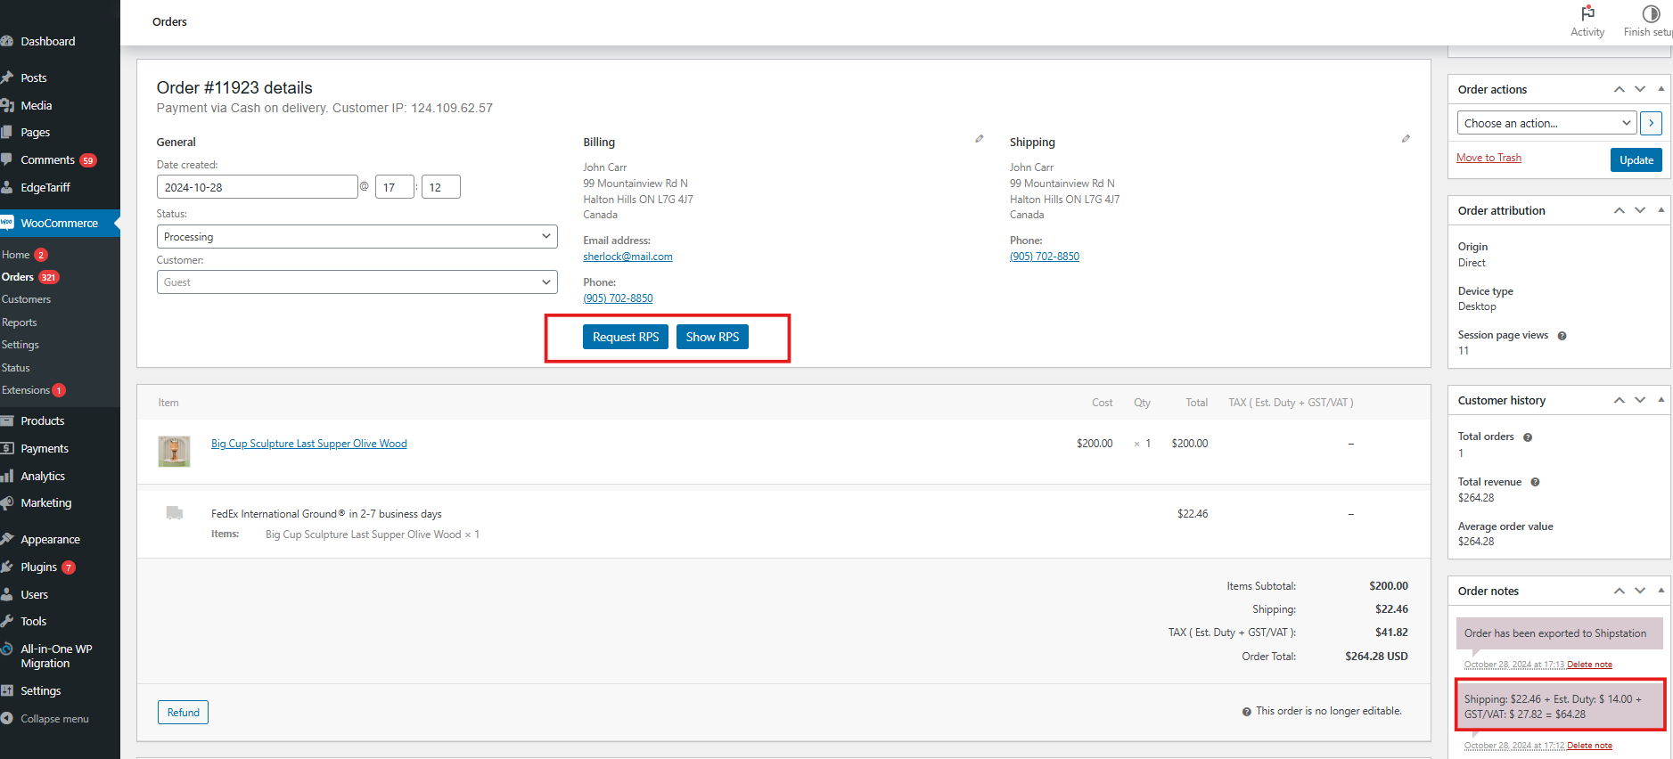Click the billing phone number link
This screenshot has width=1673, height=759.
(618, 298)
